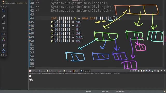Click the first icon at toolbar bottom-left
Screen dimensions: 166x93
click(1, 55)
